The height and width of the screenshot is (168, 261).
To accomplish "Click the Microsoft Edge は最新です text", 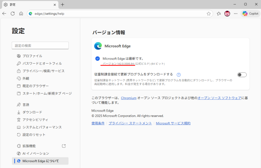I will point(123,59).
